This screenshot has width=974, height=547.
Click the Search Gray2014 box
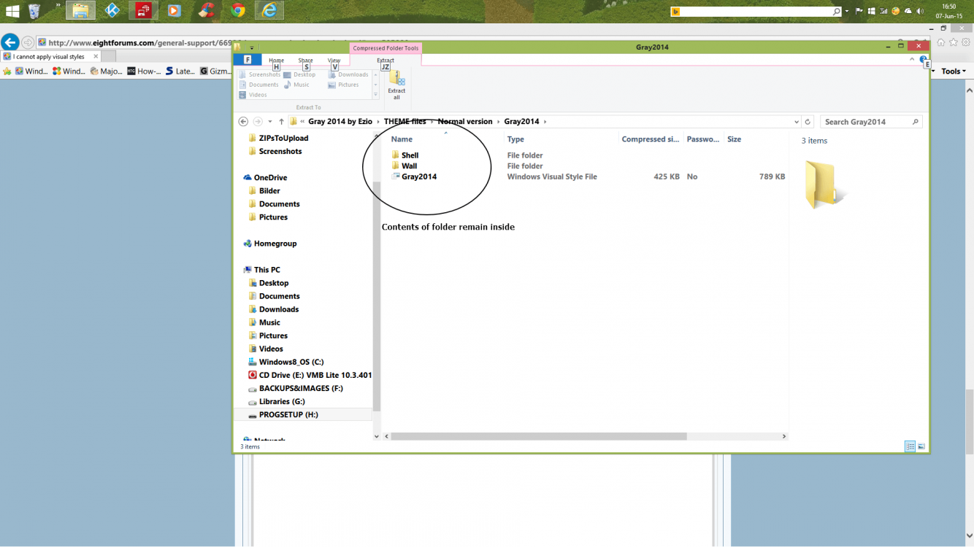(871, 122)
